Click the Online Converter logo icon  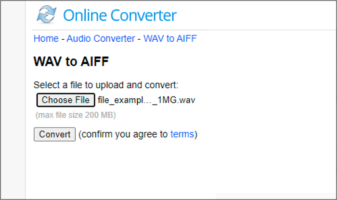pyautogui.click(x=47, y=15)
